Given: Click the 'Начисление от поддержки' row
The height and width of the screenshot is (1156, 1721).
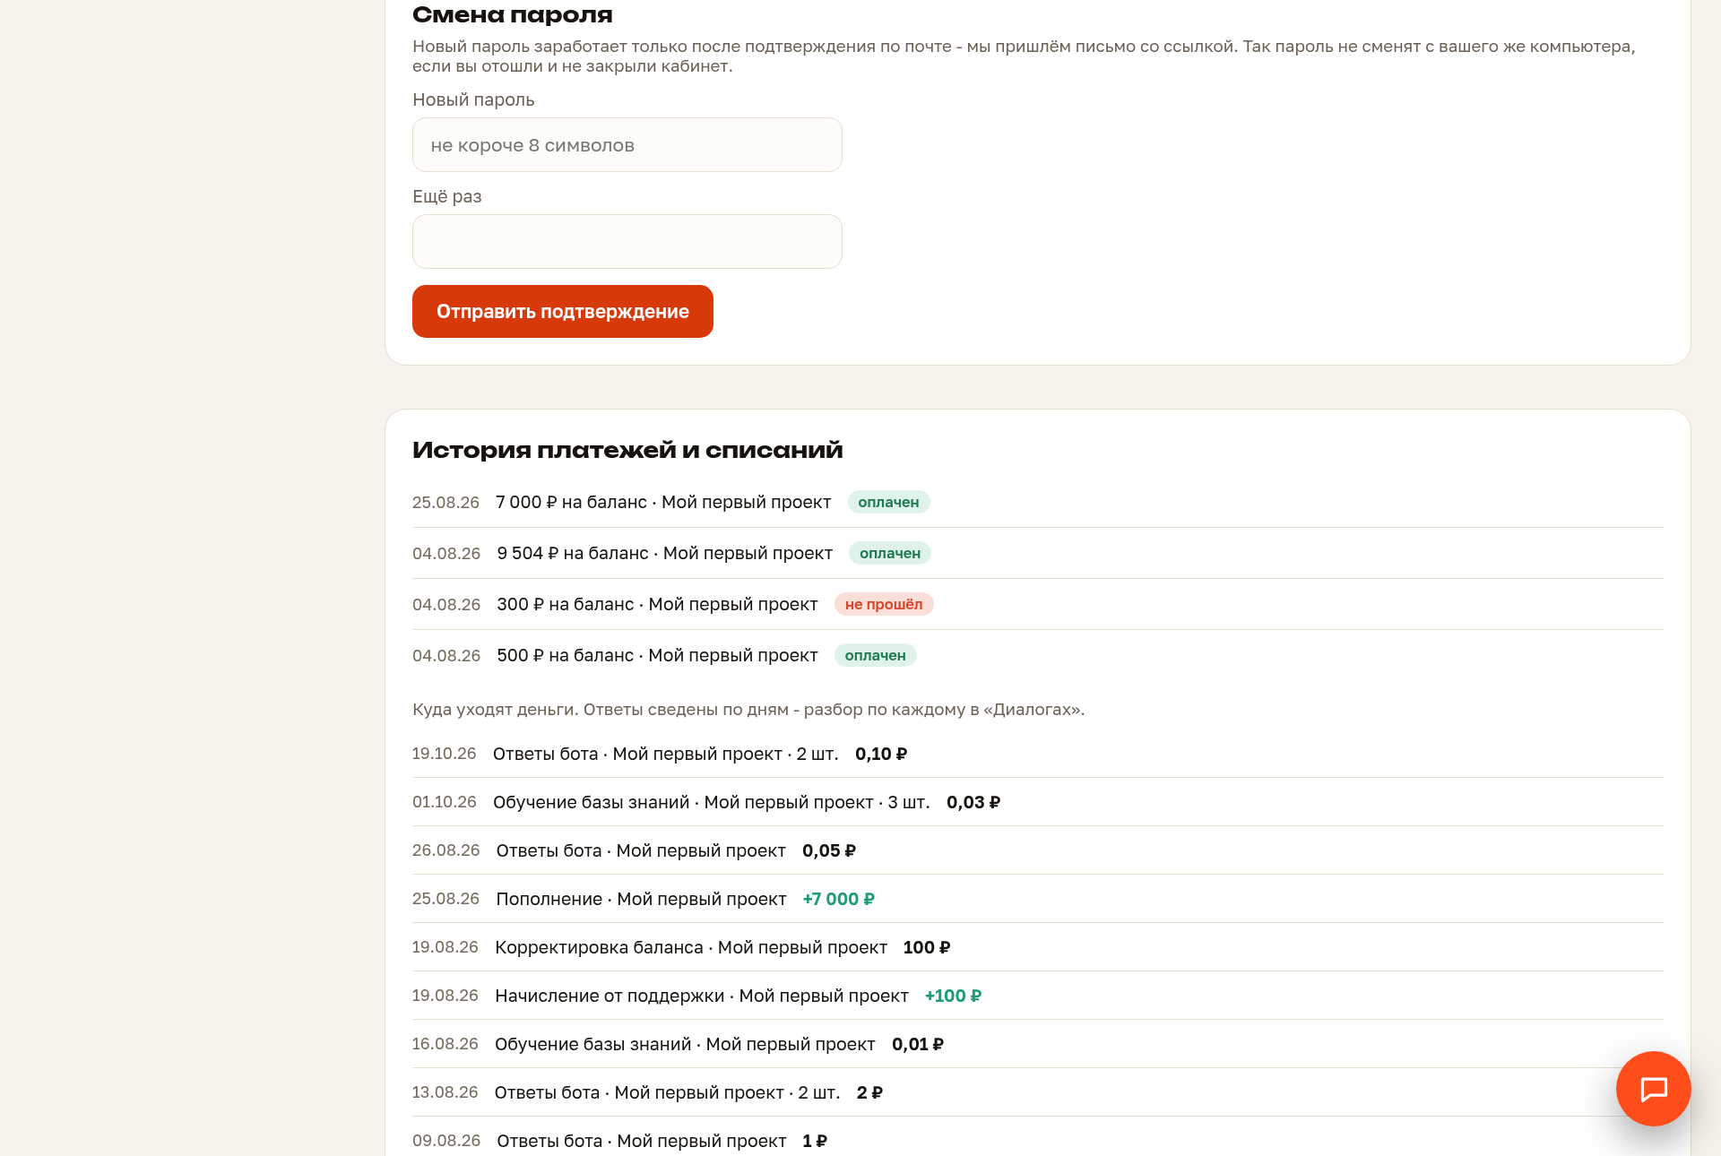Looking at the screenshot, I should 1038,996.
